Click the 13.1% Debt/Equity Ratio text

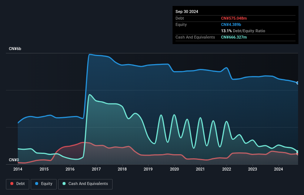pyautogui.click(x=243, y=31)
